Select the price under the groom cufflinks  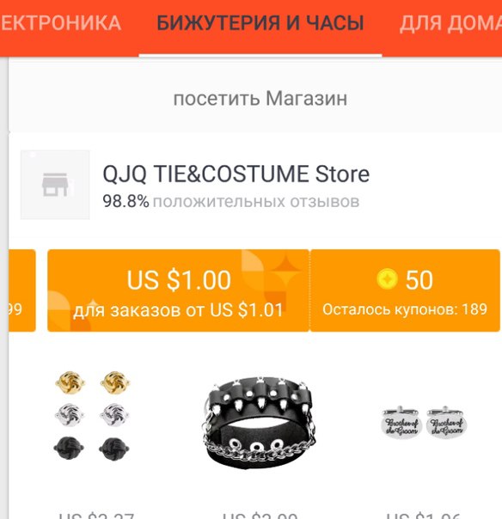point(423,516)
